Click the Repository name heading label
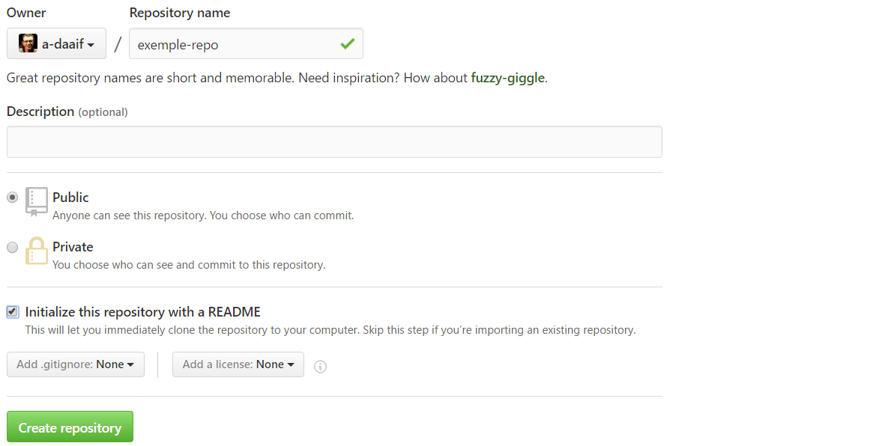Image resolution: width=873 pixels, height=446 pixels. coord(180,13)
